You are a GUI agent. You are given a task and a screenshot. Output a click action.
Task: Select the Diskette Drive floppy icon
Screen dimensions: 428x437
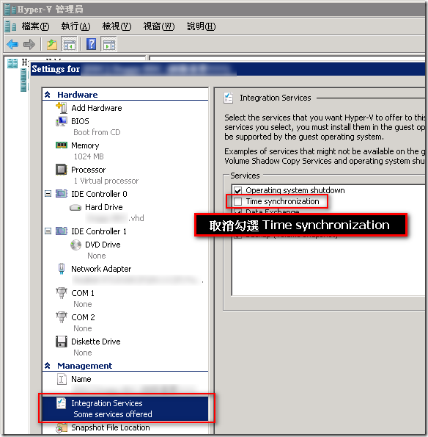(x=62, y=342)
